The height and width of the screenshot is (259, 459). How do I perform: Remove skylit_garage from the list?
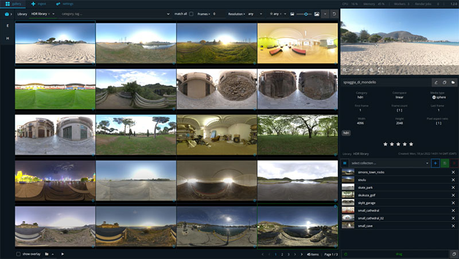(x=453, y=203)
